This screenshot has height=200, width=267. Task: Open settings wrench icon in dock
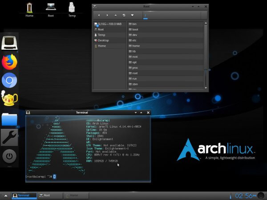tap(9, 138)
